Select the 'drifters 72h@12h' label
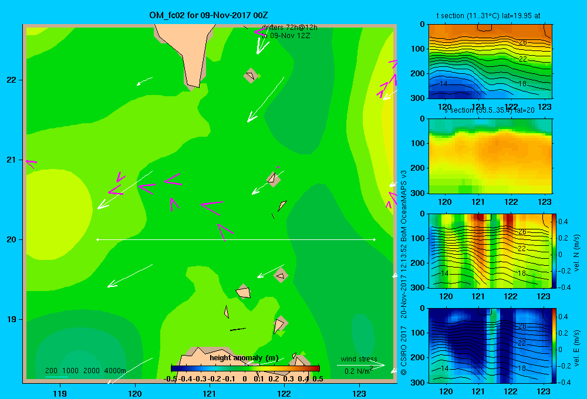Viewport: 587px width, 399px height. [x=289, y=28]
